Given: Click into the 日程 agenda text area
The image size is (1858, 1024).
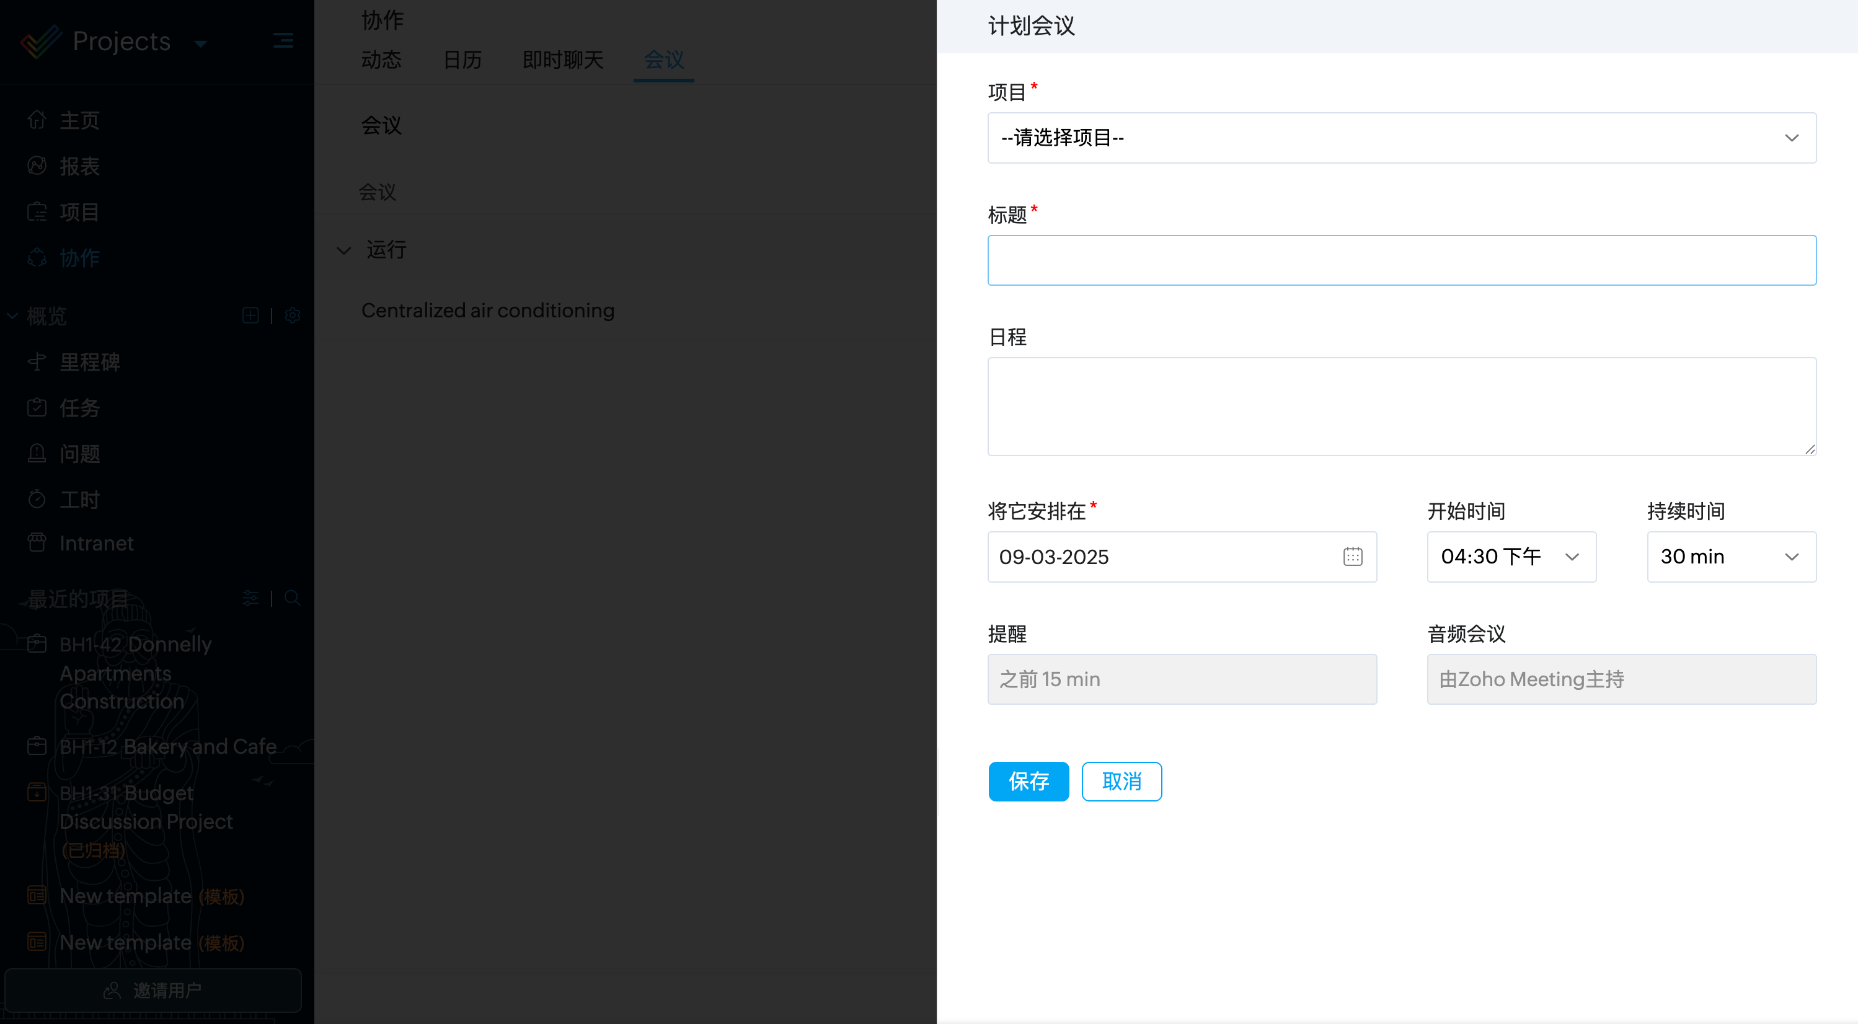Looking at the screenshot, I should coord(1402,406).
